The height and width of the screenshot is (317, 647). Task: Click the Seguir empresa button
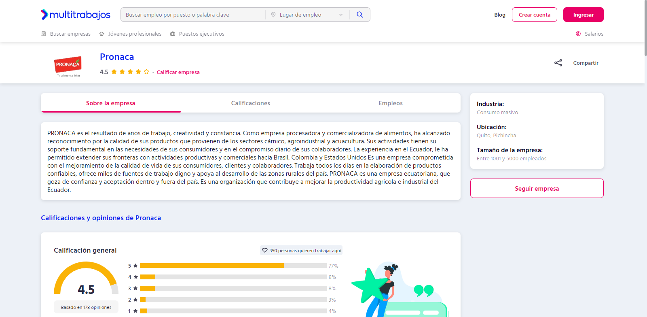click(x=537, y=188)
